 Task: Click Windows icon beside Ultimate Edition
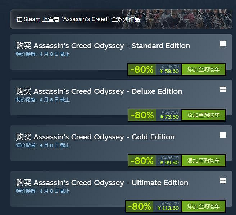(223, 181)
